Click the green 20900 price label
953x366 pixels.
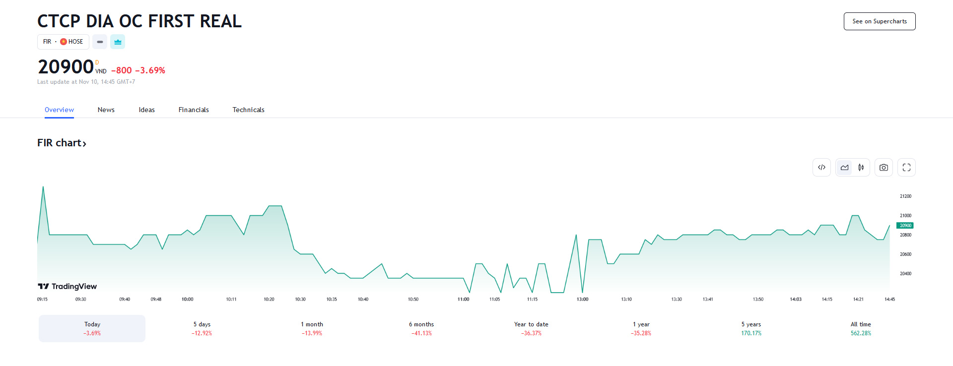905,226
